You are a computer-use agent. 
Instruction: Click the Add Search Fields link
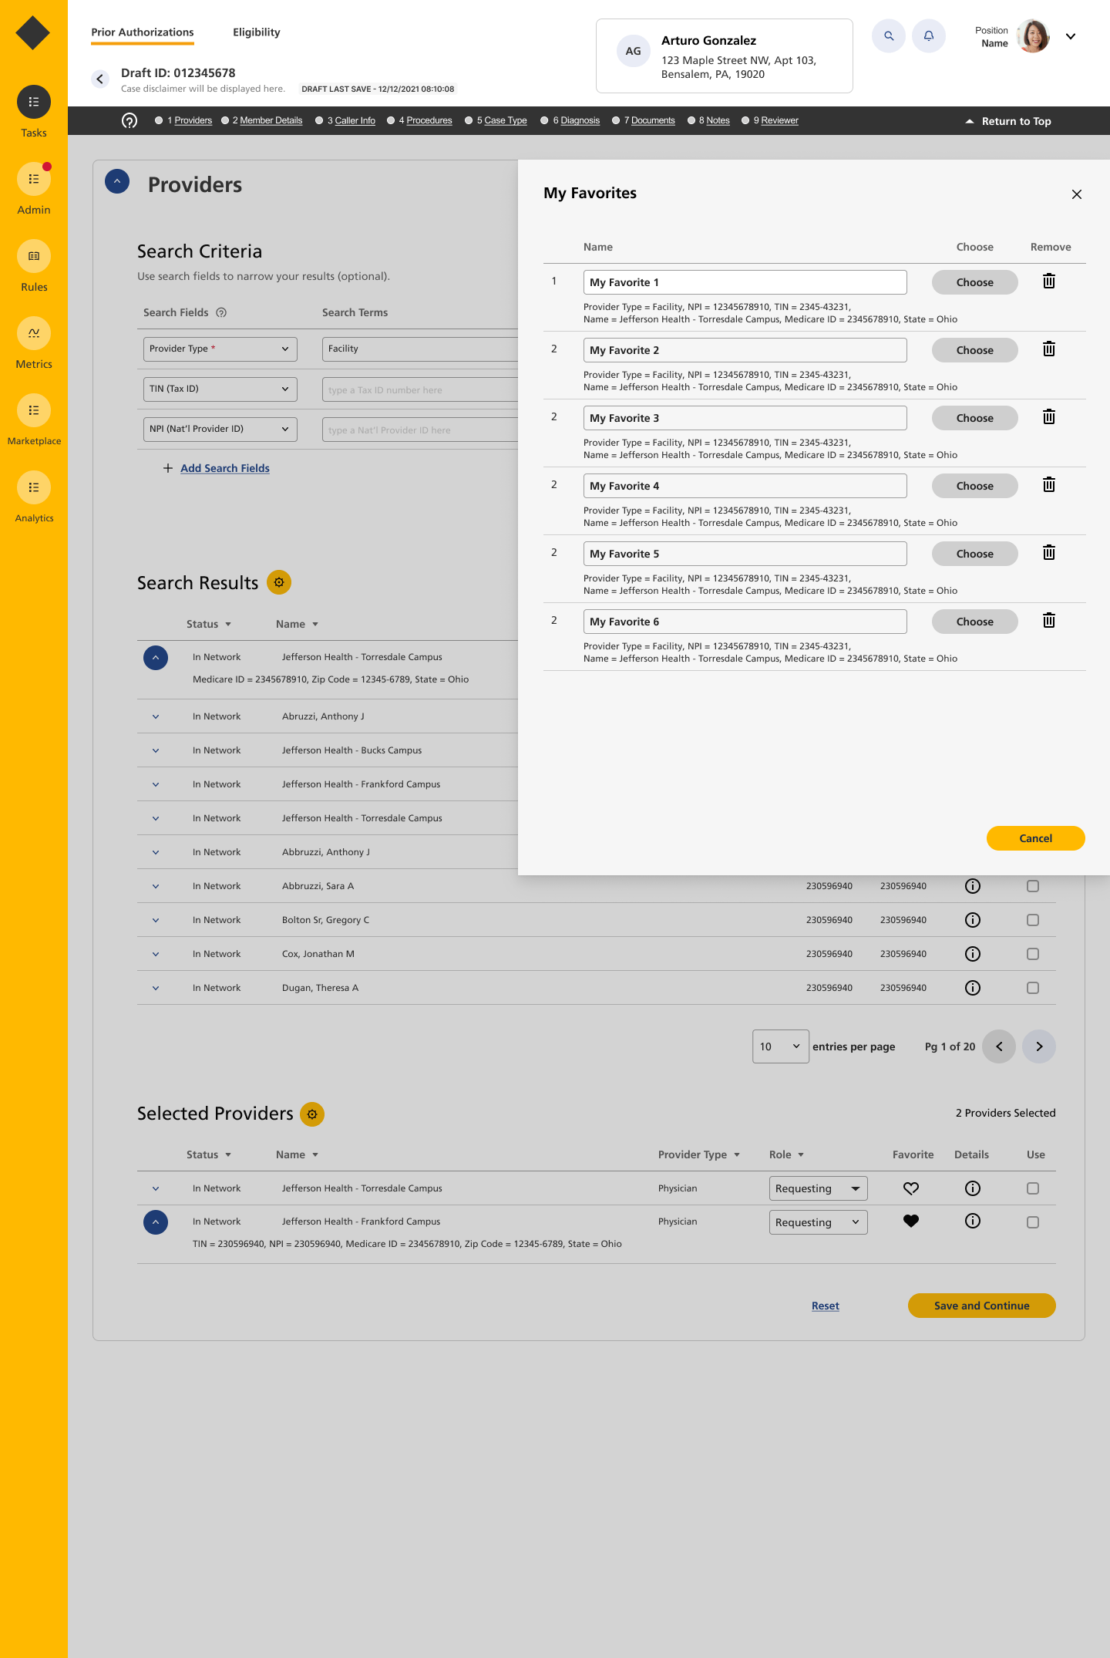(x=224, y=468)
